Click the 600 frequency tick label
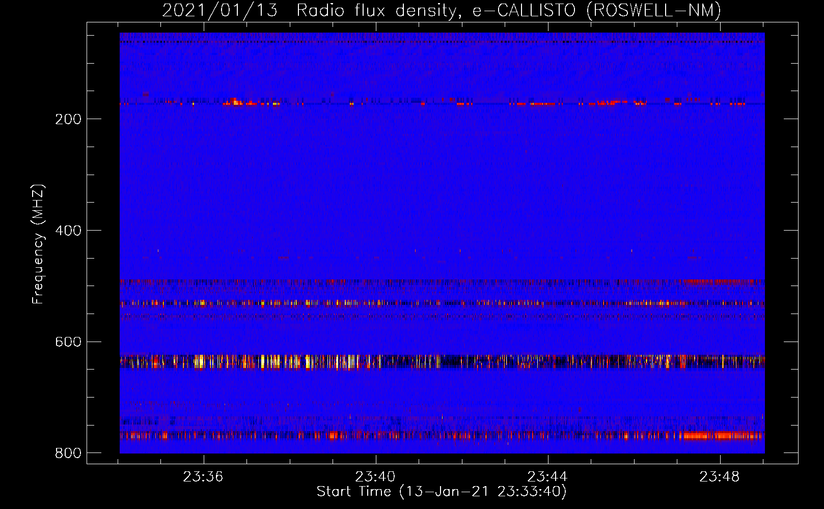The height and width of the screenshot is (509, 824). (x=68, y=342)
